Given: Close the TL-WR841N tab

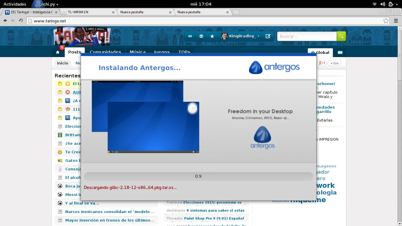Looking at the screenshot, I should pos(113,12).
